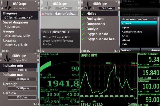160x106 pixels.
Task: Switch to the Troubles tab
Action: click(x=64, y=8)
